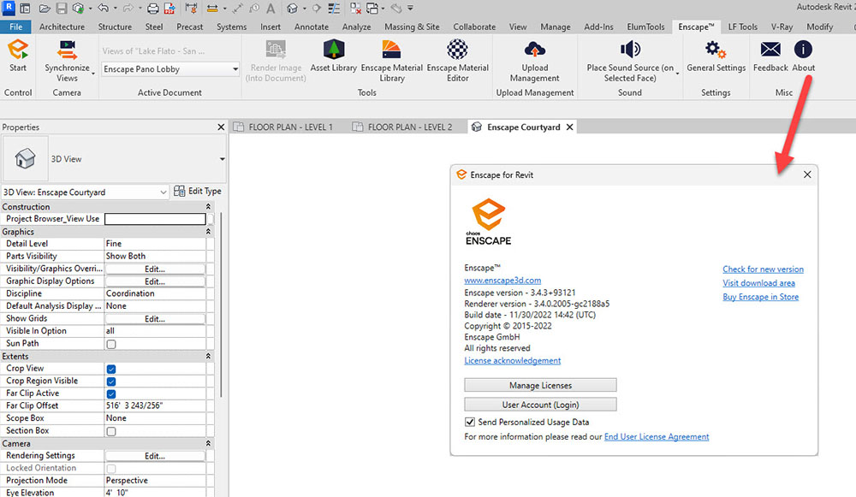Open the Massing & Site ribbon tab
This screenshot has height=497, width=856.
pos(412,27)
